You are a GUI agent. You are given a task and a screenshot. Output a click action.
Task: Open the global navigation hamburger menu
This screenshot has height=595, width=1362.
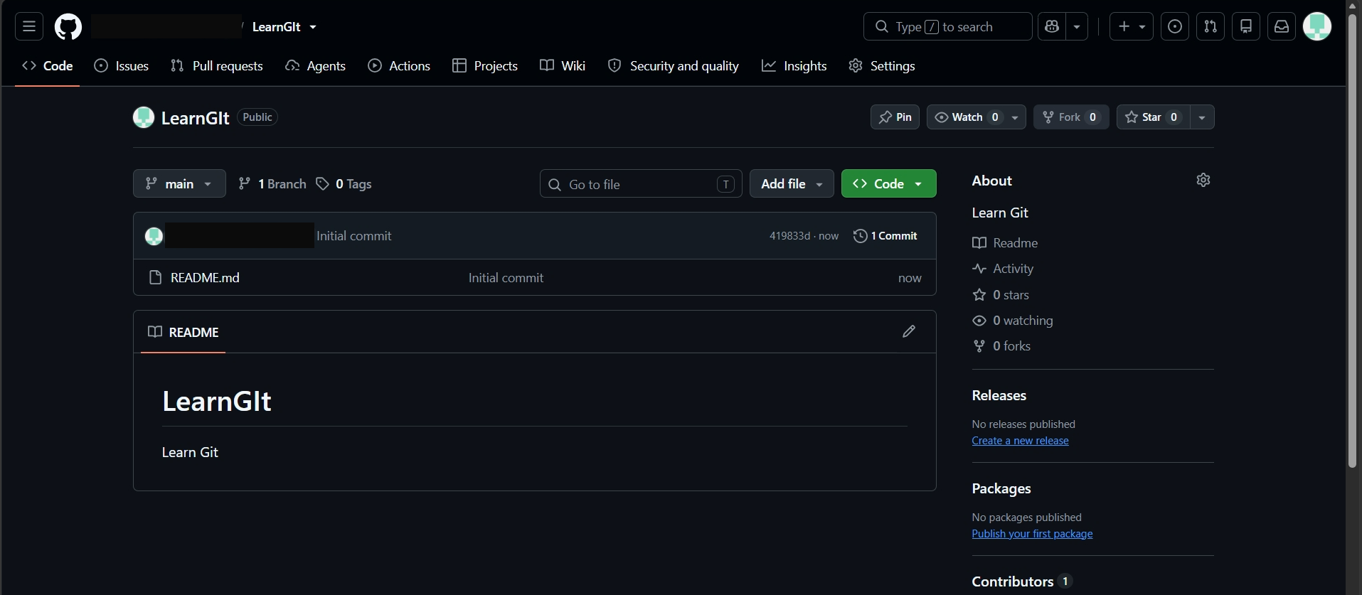click(29, 27)
